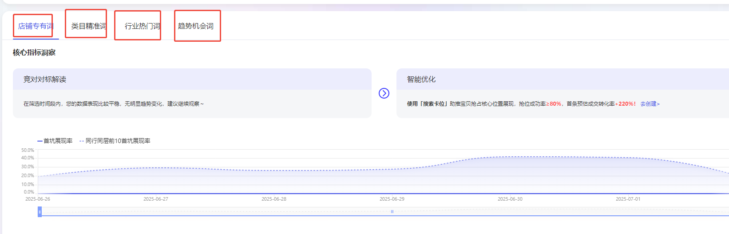Click the 2025-06-30 date on chart axis
The image size is (729, 234).
pos(510,199)
